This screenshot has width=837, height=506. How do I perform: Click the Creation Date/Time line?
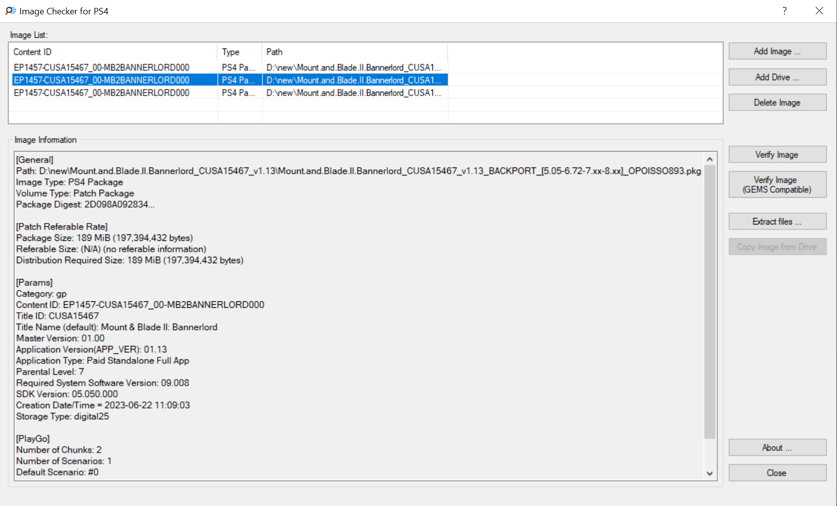tap(103, 405)
